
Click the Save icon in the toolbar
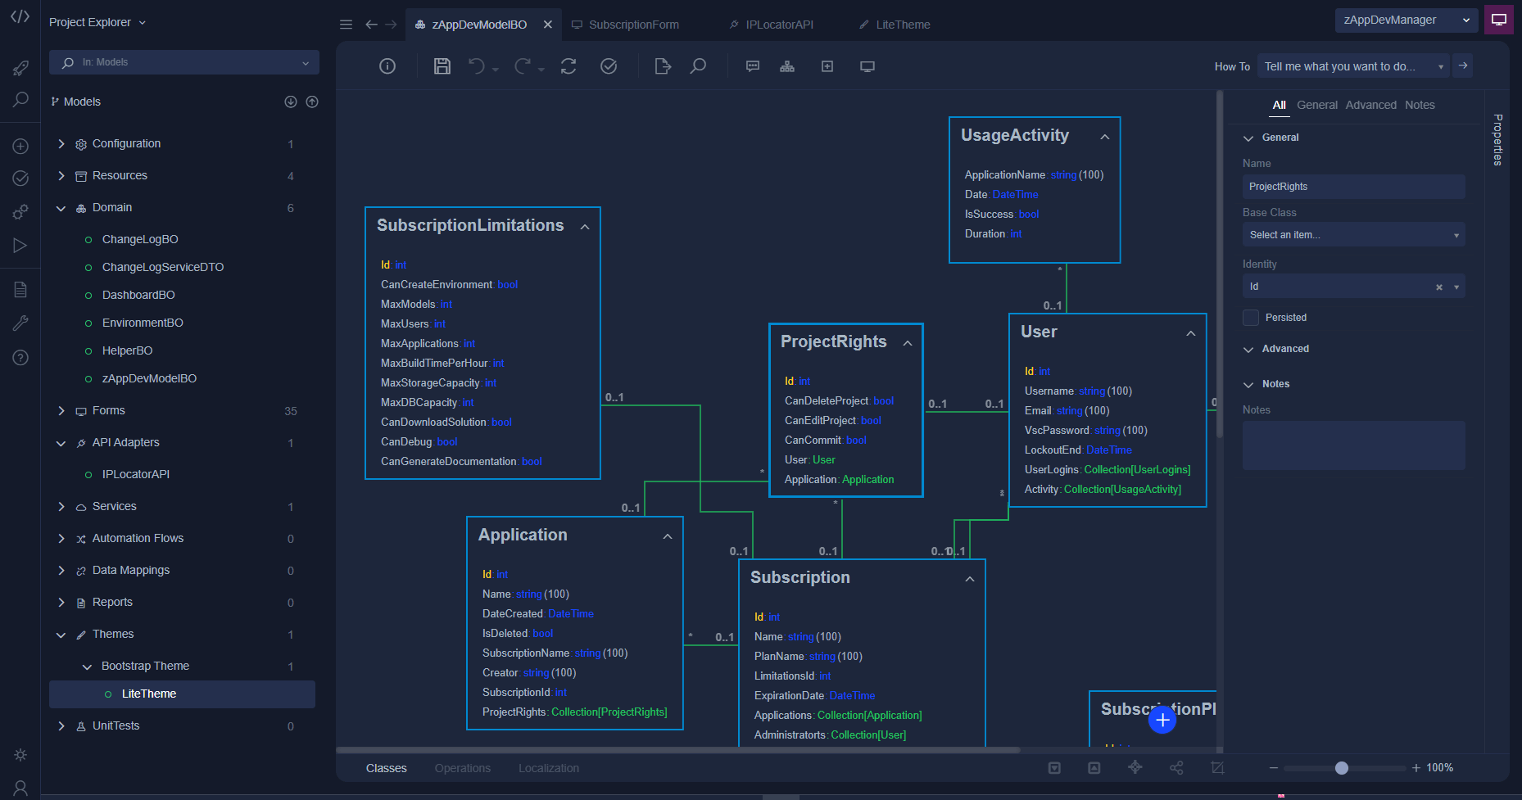coord(442,66)
